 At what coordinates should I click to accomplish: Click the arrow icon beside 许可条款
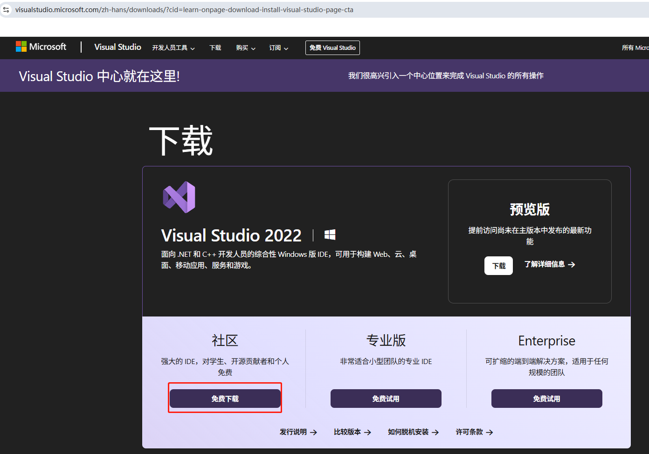pos(490,433)
